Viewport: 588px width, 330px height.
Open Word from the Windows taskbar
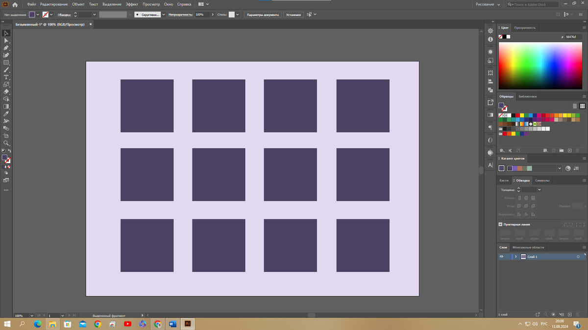[x=172, y=324]
